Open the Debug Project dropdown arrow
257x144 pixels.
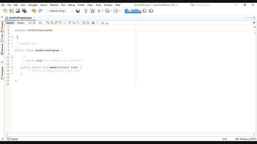[111, 11]
